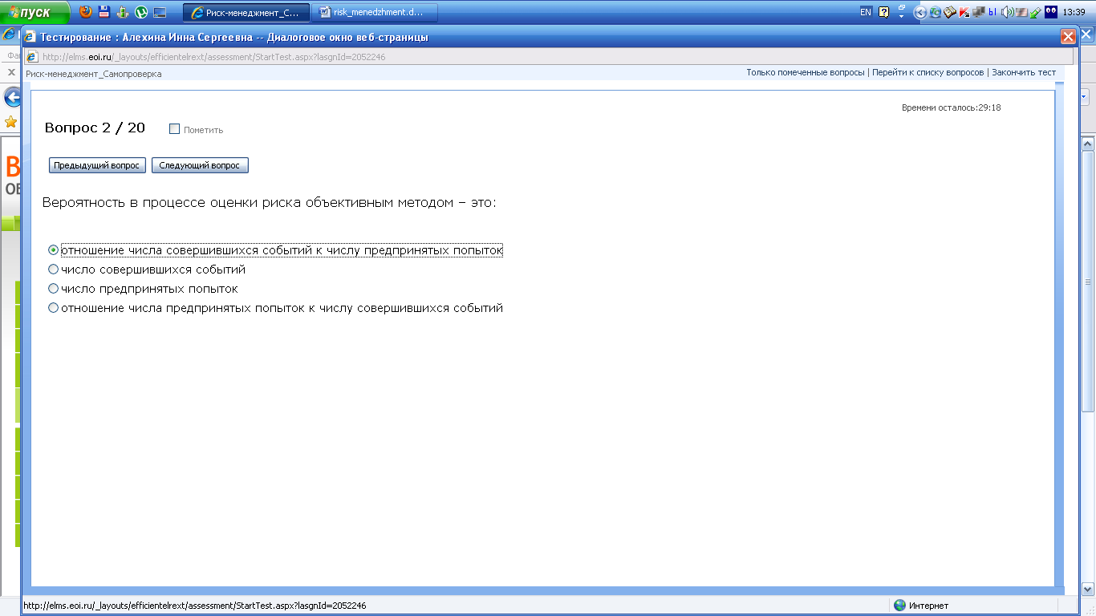
Task: Open the Kaspersky tray icon
Action: click(x=964, y=12)
